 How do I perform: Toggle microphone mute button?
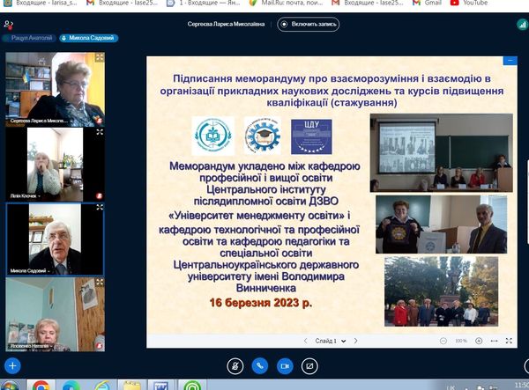pos(235,364)
